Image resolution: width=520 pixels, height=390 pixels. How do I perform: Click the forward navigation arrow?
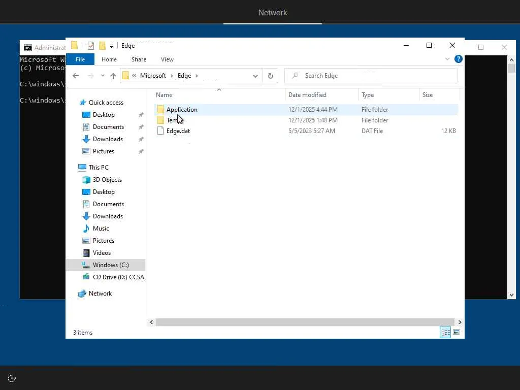tap(90, 76)
